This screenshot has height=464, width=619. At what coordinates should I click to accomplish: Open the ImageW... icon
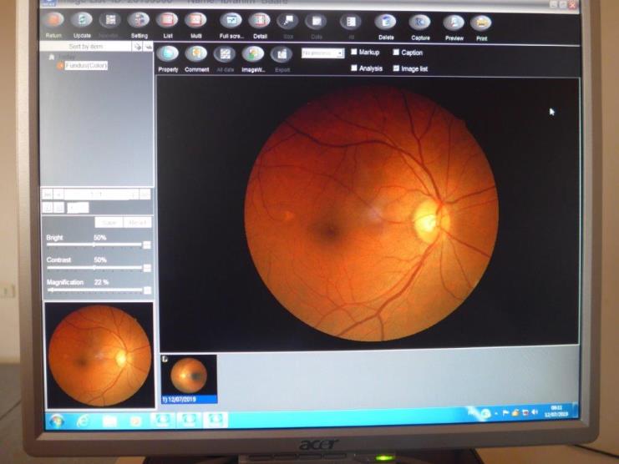[253, 54]
